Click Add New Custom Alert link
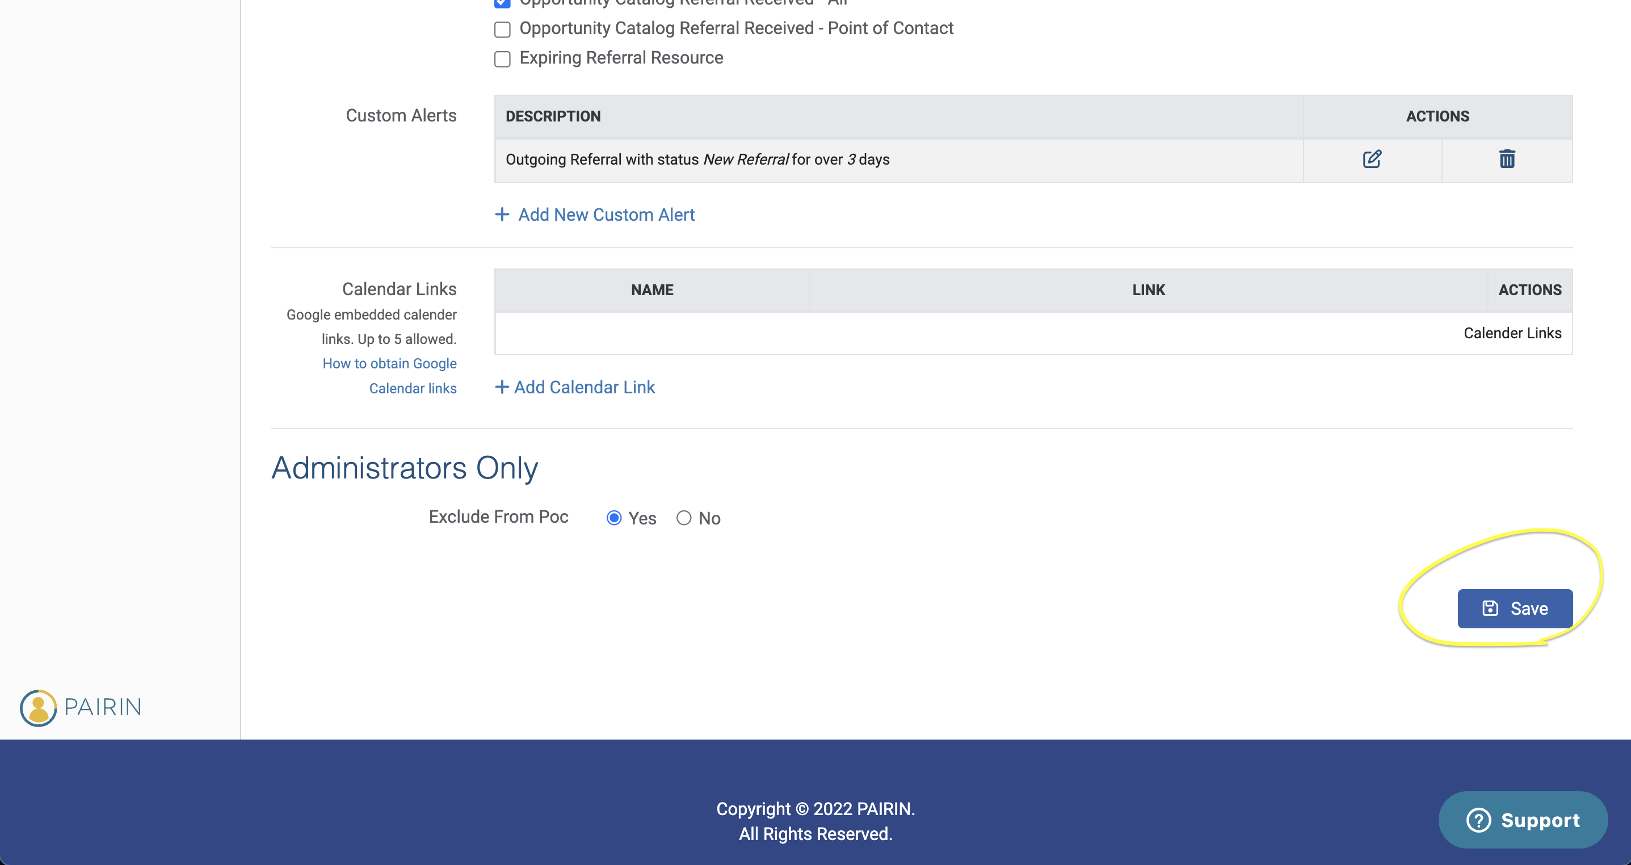1631x865 pixels. 606,215
